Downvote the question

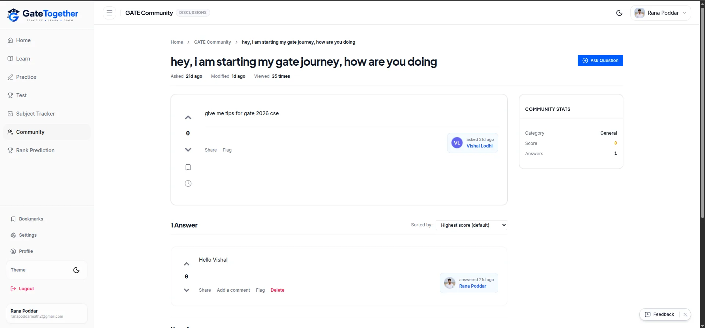pyautogui.click(x=188, y=150)
